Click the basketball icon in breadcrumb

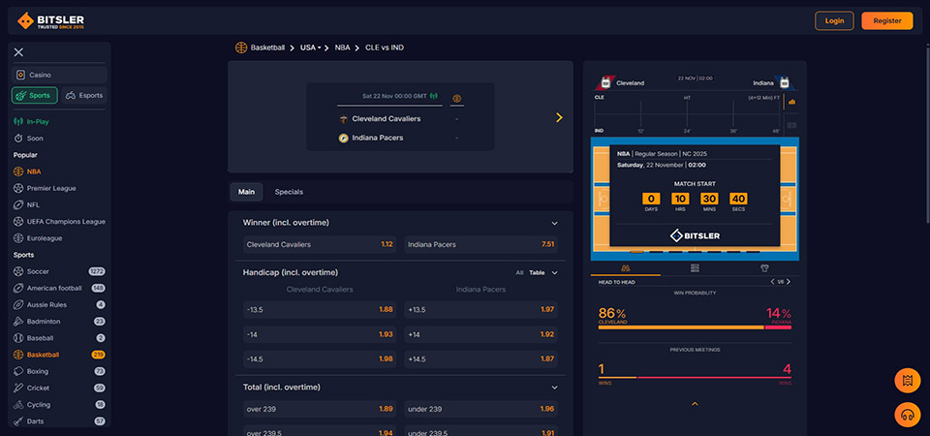241,47
